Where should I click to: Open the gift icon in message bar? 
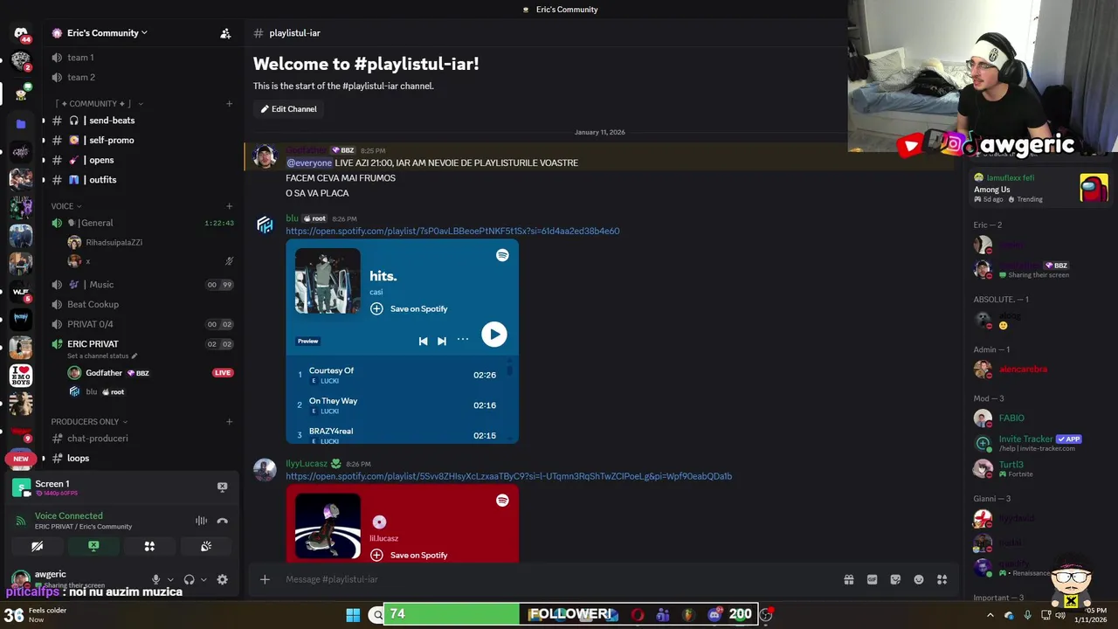[848, 579]
